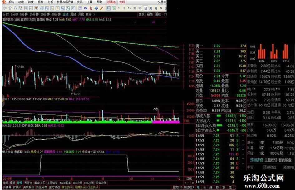
Task: Select the 指标 bottom tab
Action: 6,183
